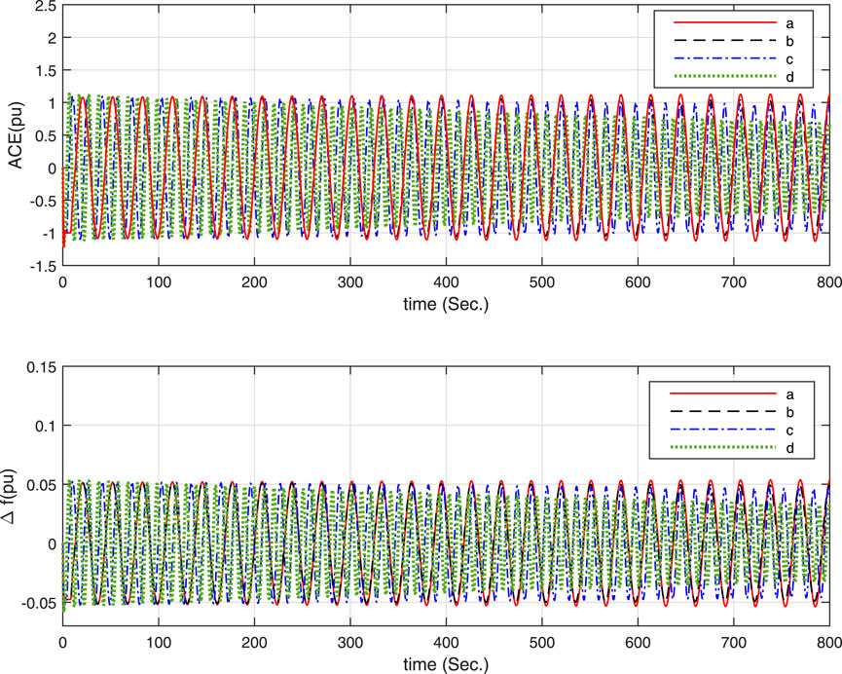
Task: Click legend entry 'd' in the Δ f plot
Action: click(789, 448)
